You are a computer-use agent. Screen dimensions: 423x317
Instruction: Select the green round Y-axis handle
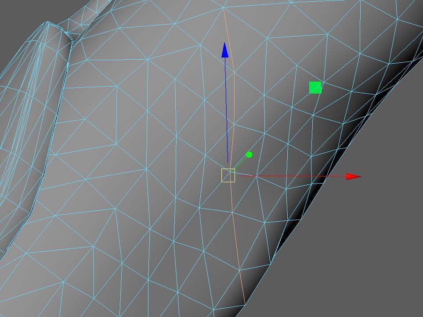tap(249, 155)
